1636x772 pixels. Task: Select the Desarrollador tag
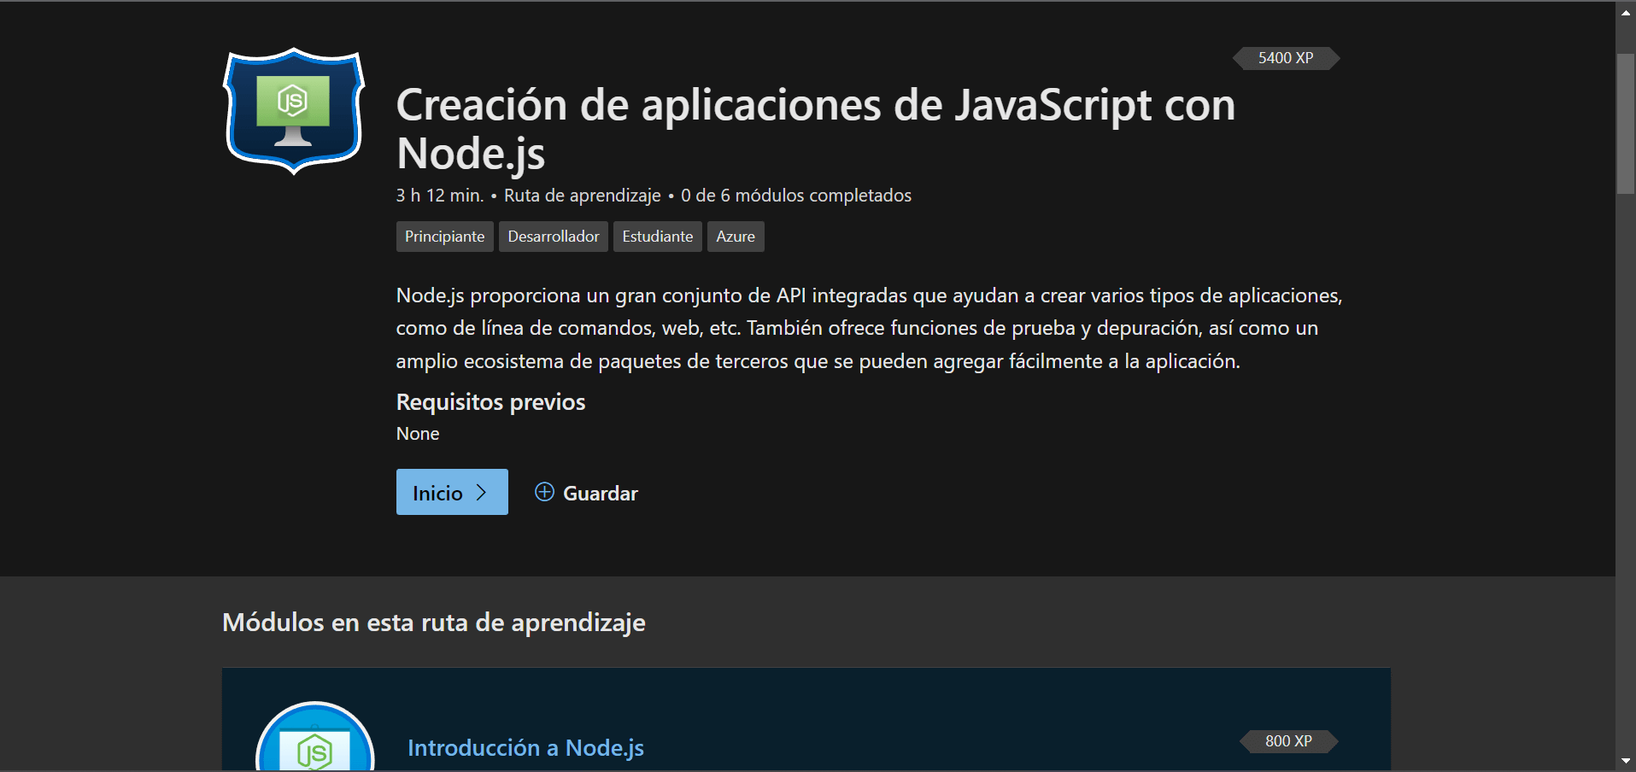tap(554, 237)
